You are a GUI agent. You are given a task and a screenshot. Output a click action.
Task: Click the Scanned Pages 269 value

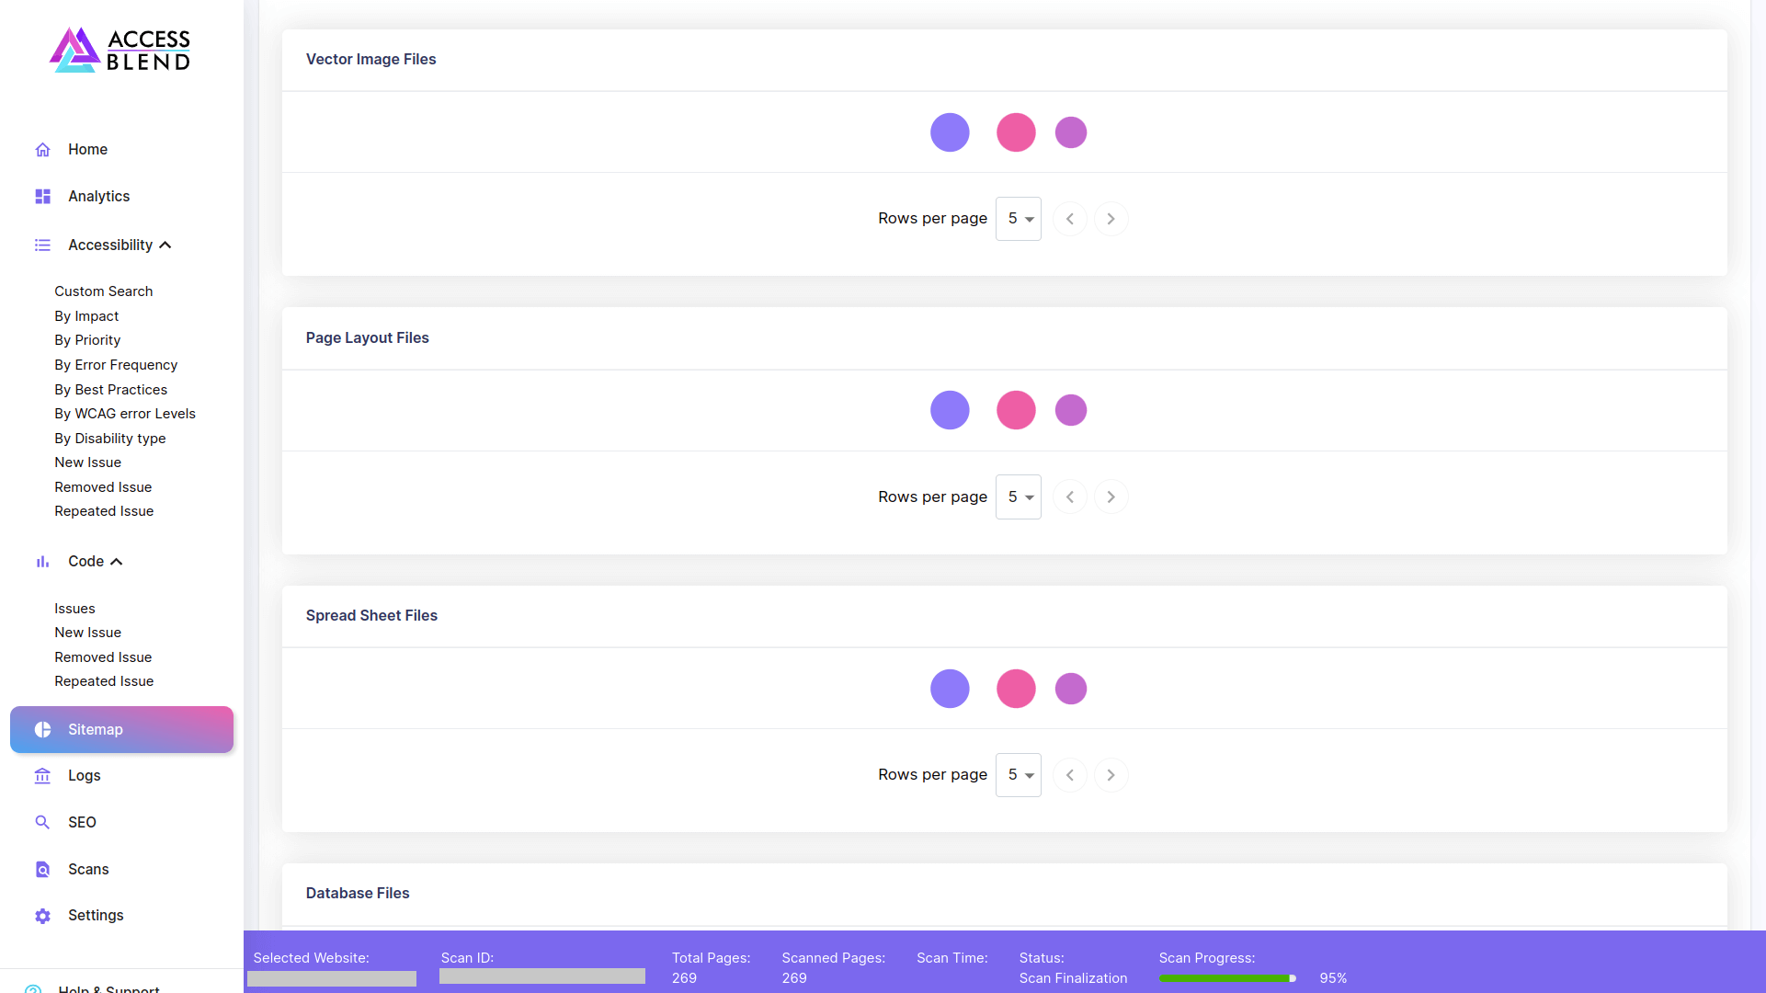[x=794, y=978]
